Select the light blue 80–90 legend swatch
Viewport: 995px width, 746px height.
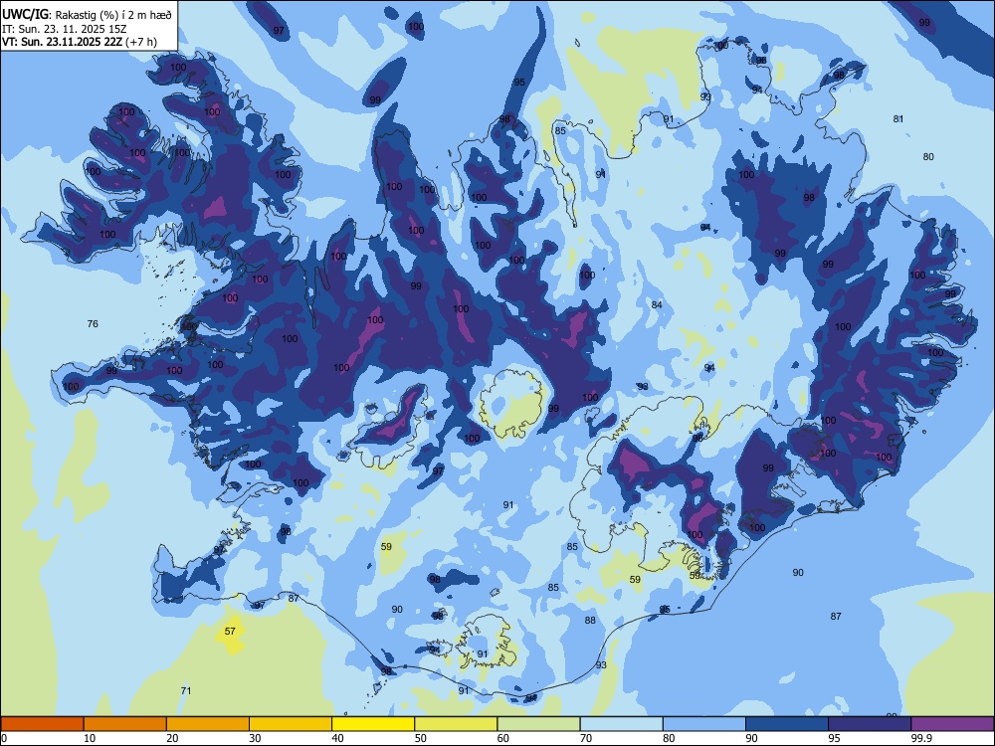704,724
